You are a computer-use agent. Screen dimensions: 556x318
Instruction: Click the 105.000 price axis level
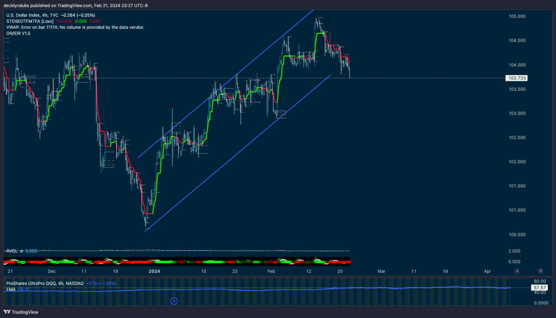tap(516, 16)
